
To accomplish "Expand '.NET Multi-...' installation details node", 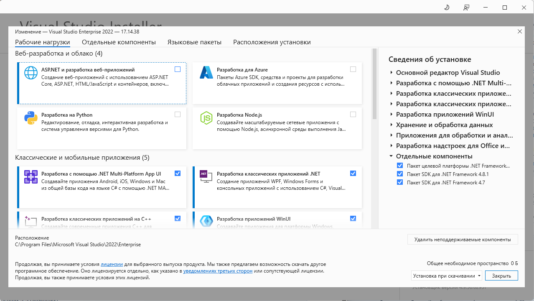I will (x=392, y=83).
